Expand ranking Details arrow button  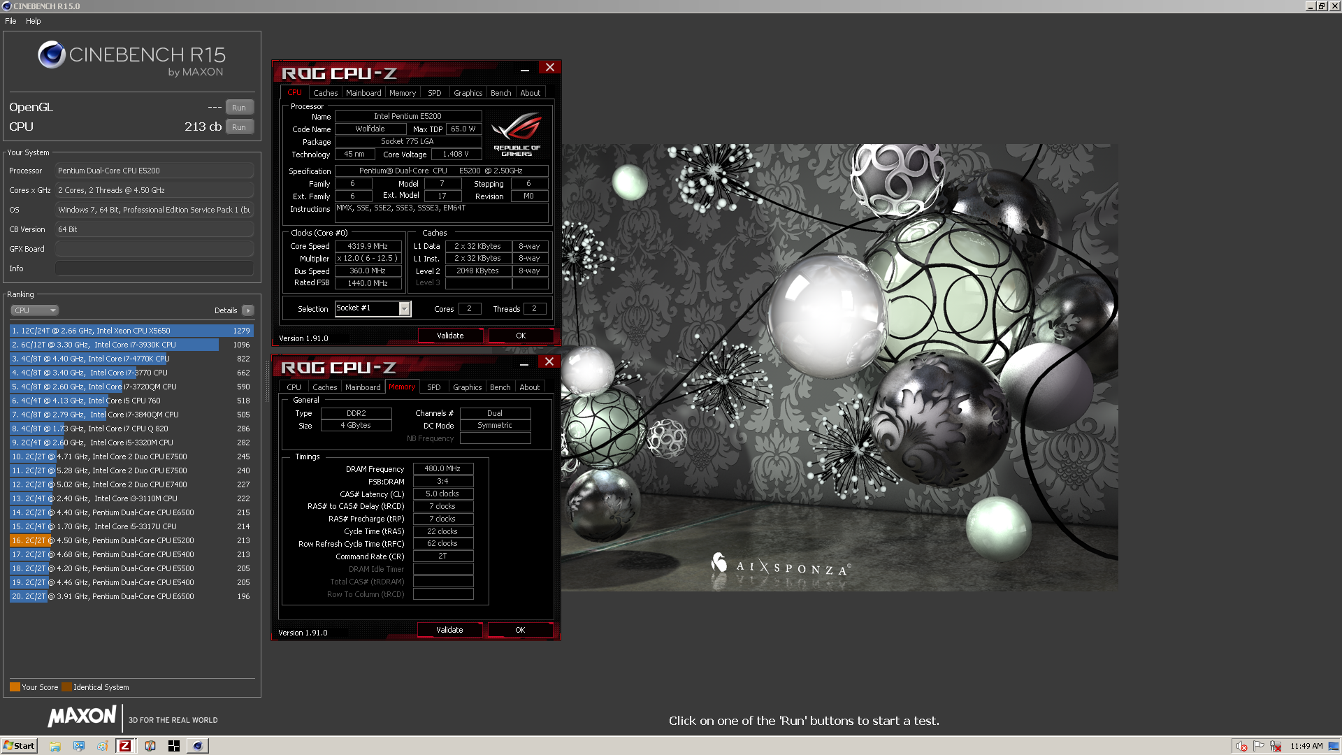248,310
